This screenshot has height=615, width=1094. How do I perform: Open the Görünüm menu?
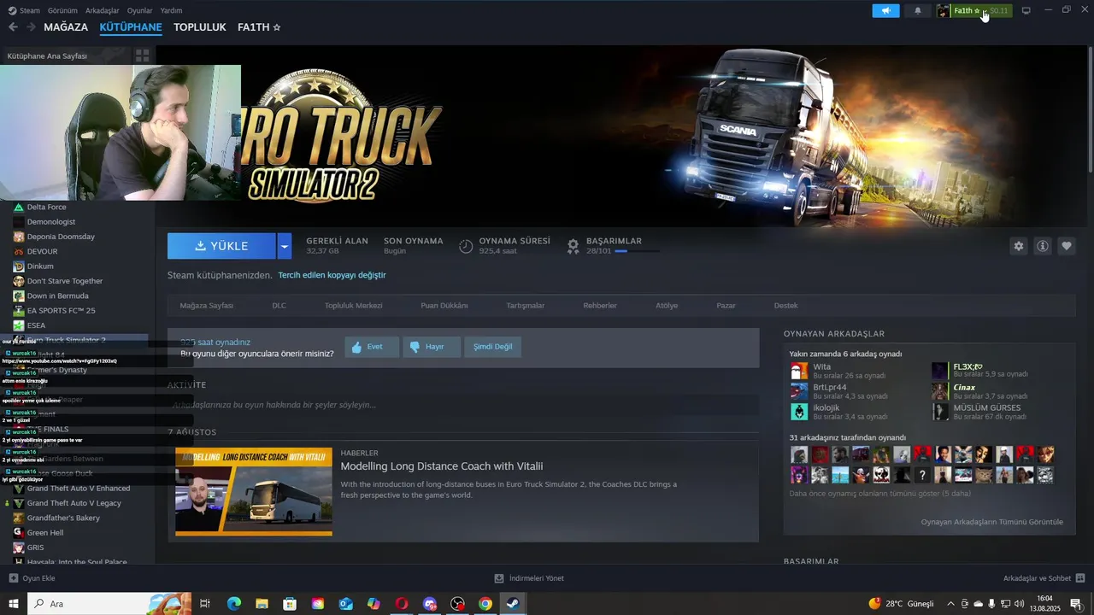click(62, 10)
